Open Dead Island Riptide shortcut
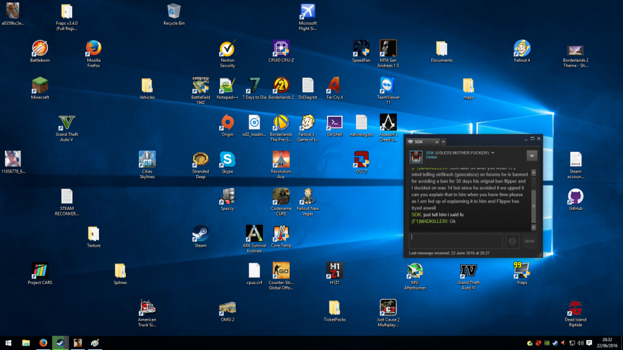This screenshot has width=623, height=350. pyautogui.click(x=575, y=313)
